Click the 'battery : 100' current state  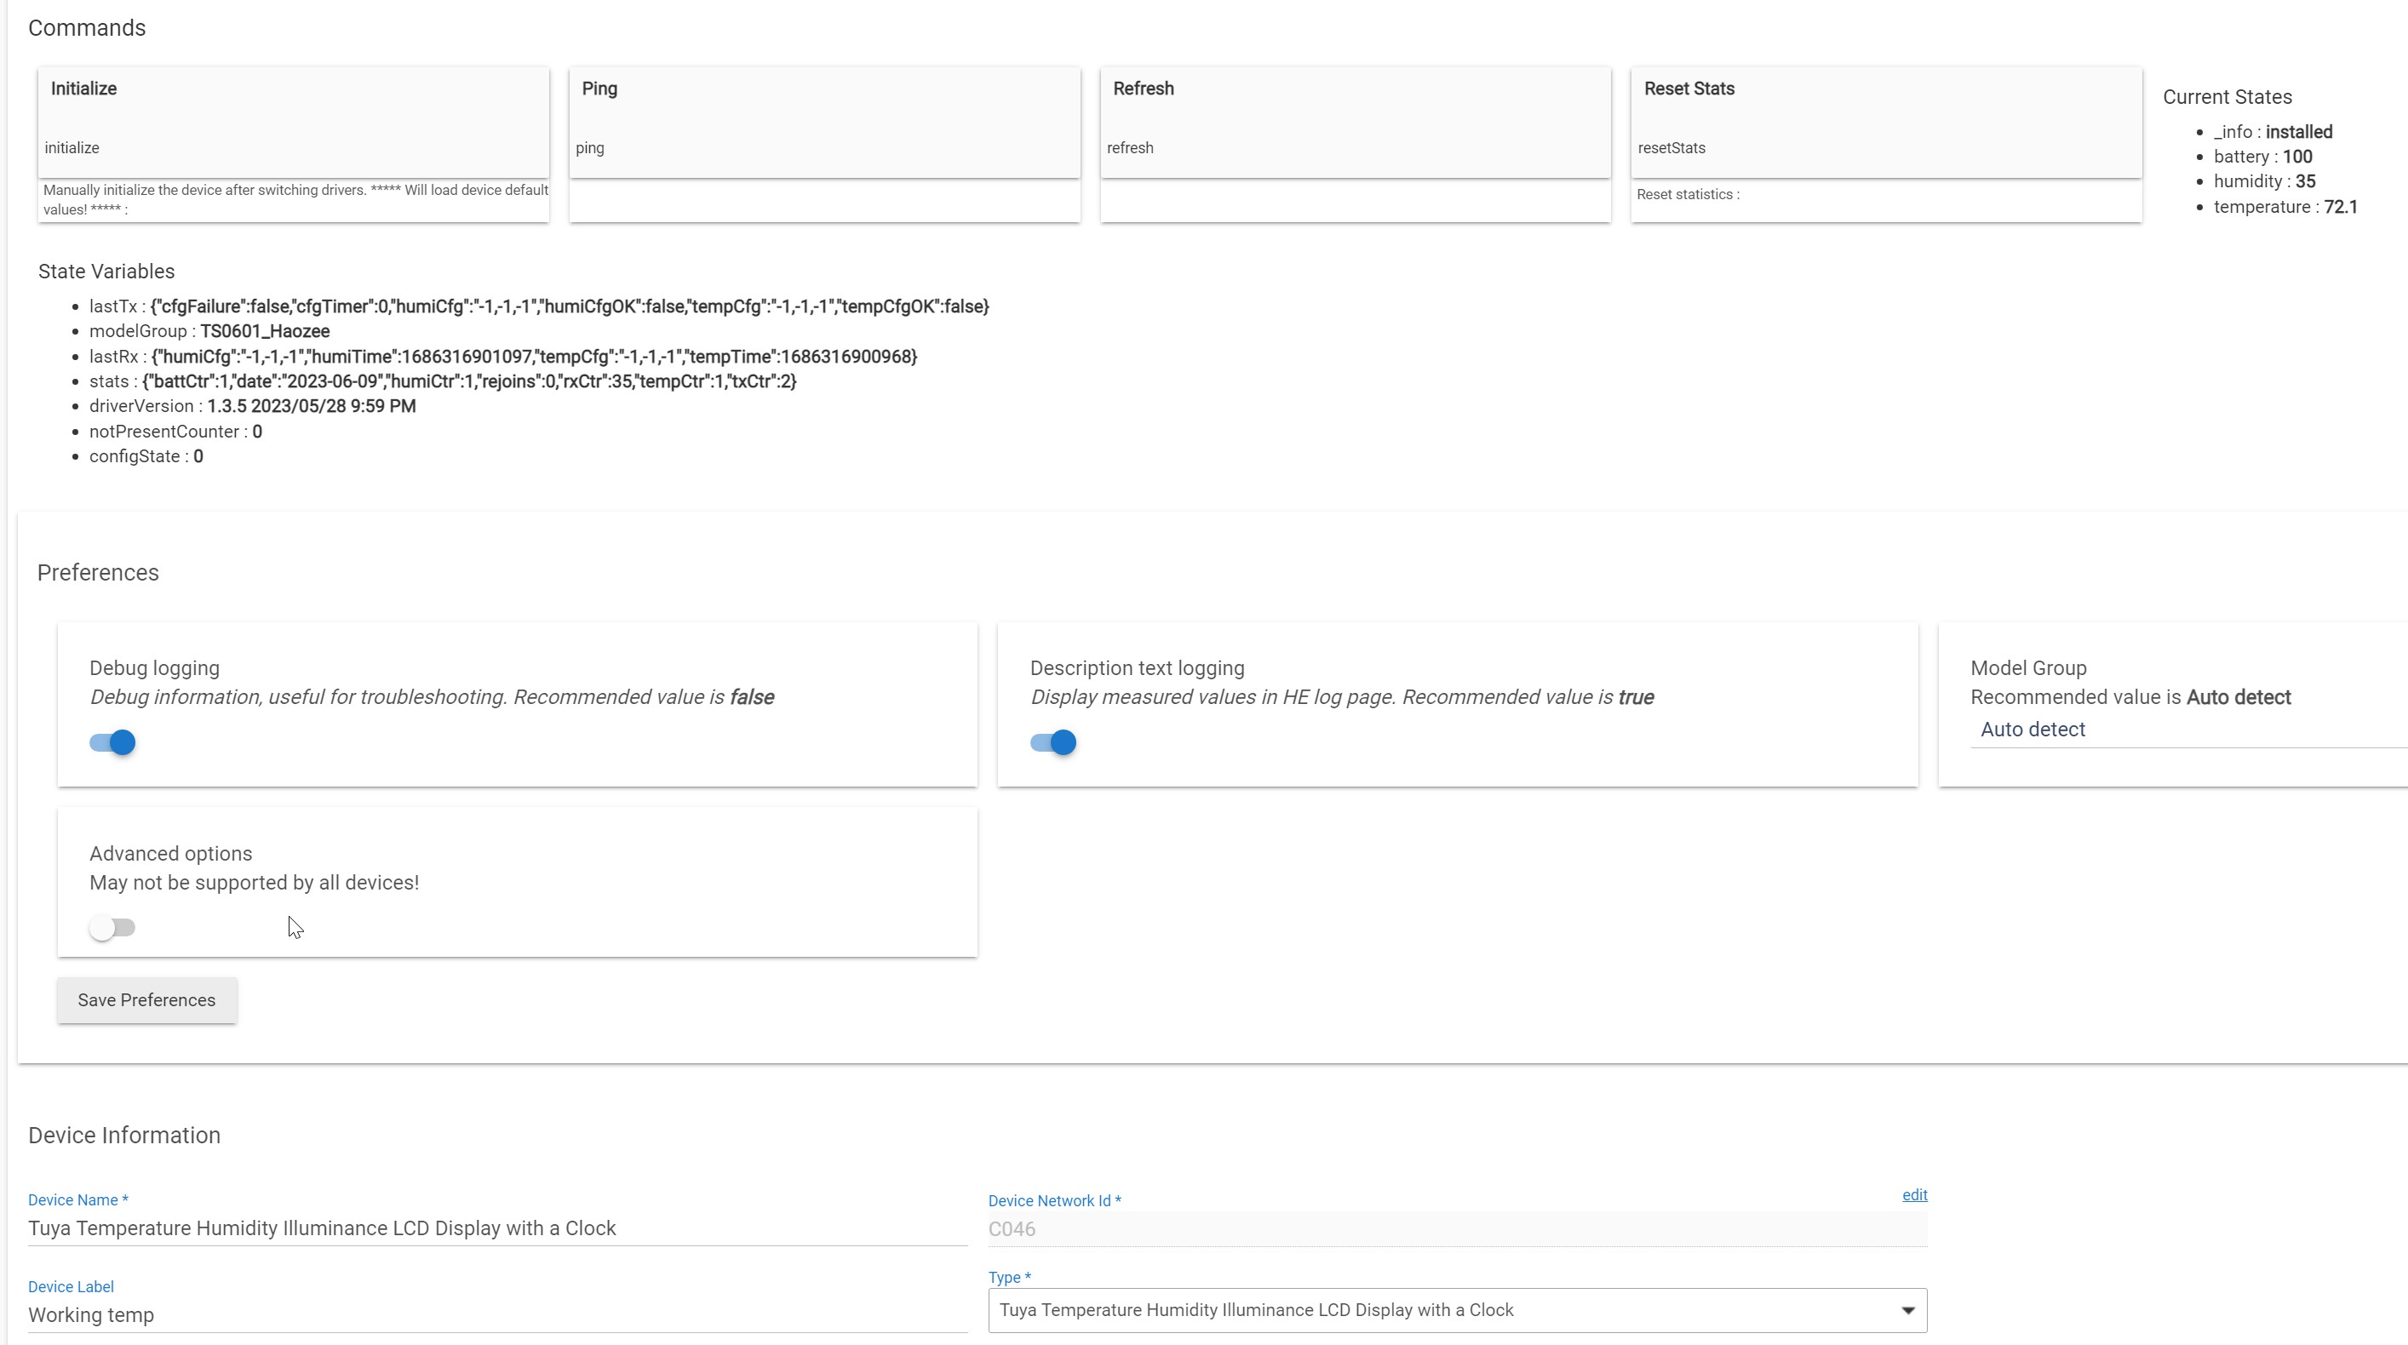click(2262, 156)
